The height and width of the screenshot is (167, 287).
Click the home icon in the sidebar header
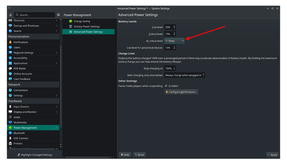(10, 15)
